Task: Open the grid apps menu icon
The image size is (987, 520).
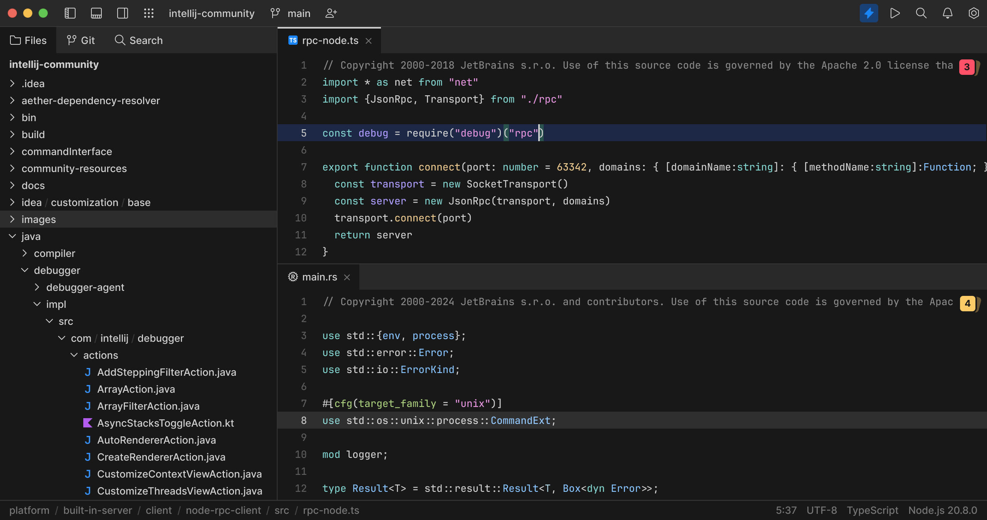Action: 149,13
